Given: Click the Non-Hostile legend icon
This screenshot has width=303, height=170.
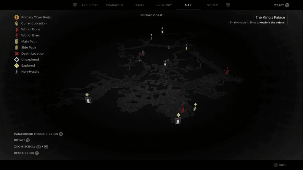Looking at the screenshot, I should (x=17, y=72).
